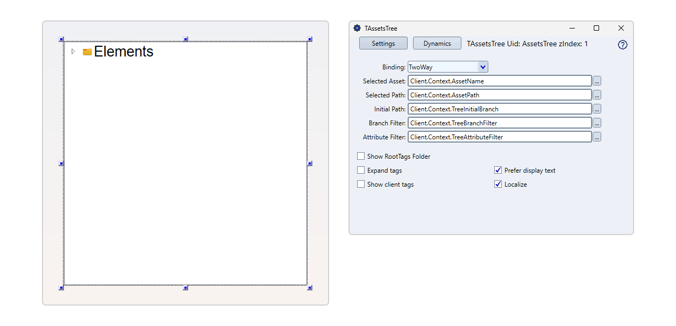The width and height of the screenshot is (676, 326).
Task: Select the Elements tree item label
Action: [124, 52]
